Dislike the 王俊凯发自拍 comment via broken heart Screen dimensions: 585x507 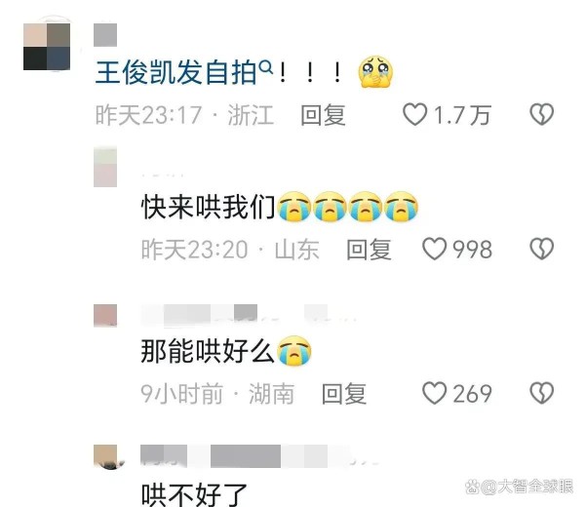coord(542,114)
